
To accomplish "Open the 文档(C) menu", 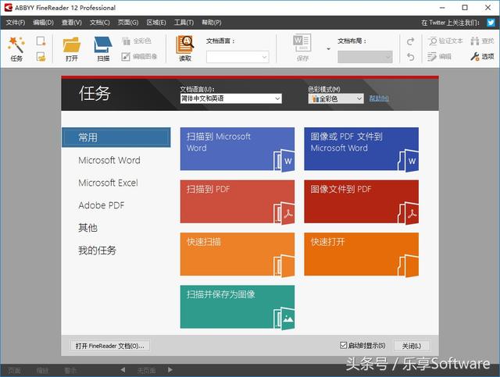I will 100,23.
